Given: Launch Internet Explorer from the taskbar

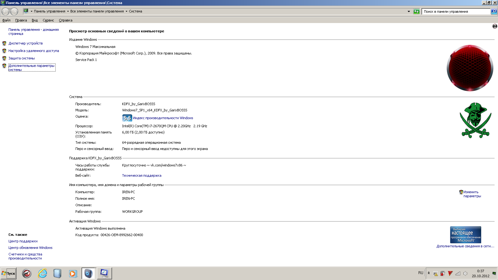Looking at the screenshot, I should [42, 273].
